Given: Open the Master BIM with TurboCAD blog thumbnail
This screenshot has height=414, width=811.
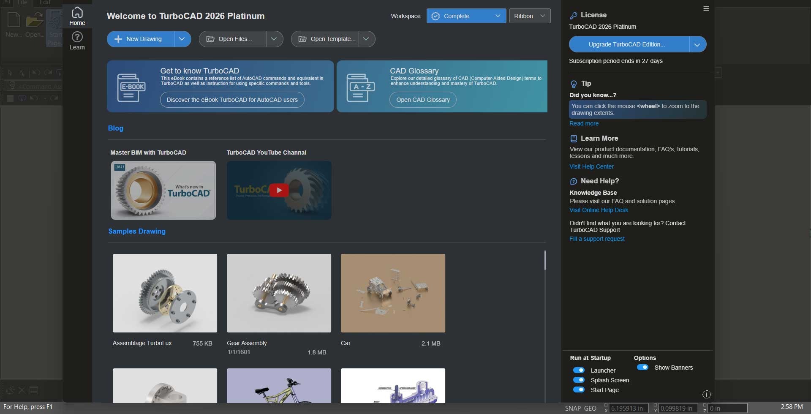Looking at the screenshot, I should [163, 190].
